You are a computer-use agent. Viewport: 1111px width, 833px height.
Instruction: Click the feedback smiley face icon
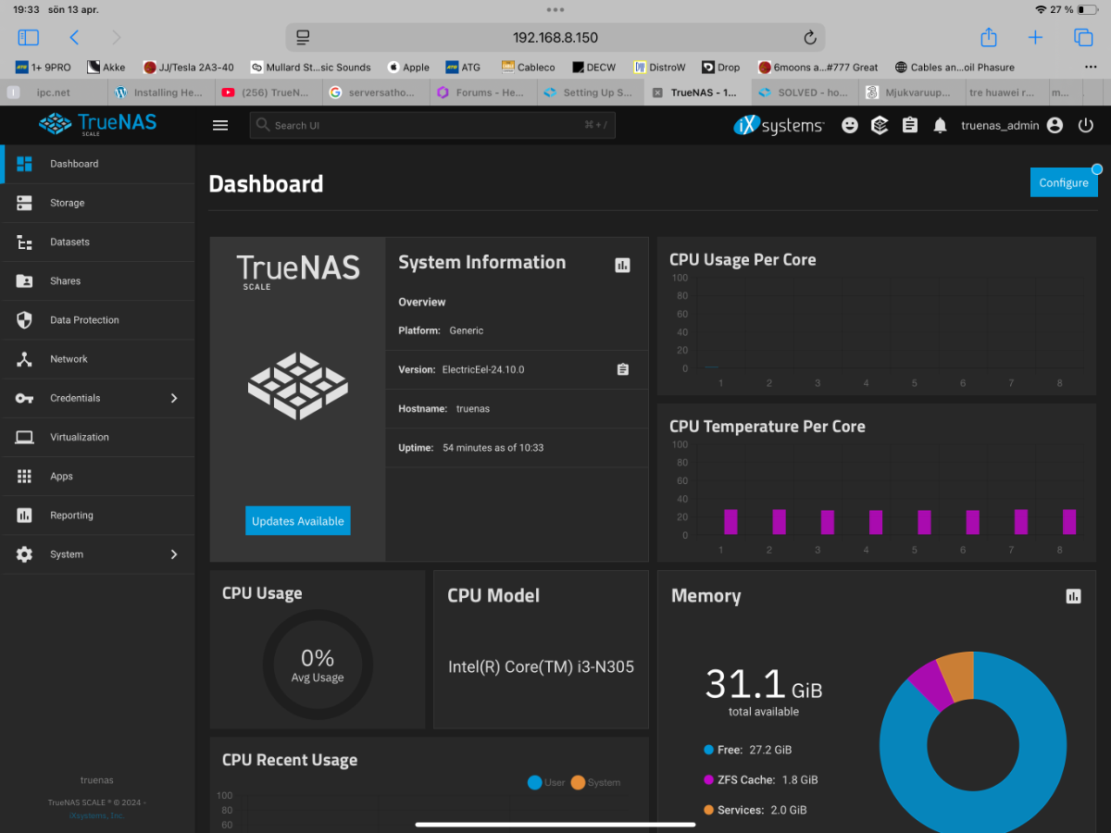point(849,126)
